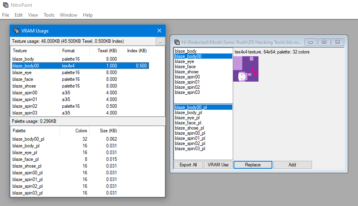This screenshot has height=206, width=358.
Task: Open the File menu
Action: [6, 15]
